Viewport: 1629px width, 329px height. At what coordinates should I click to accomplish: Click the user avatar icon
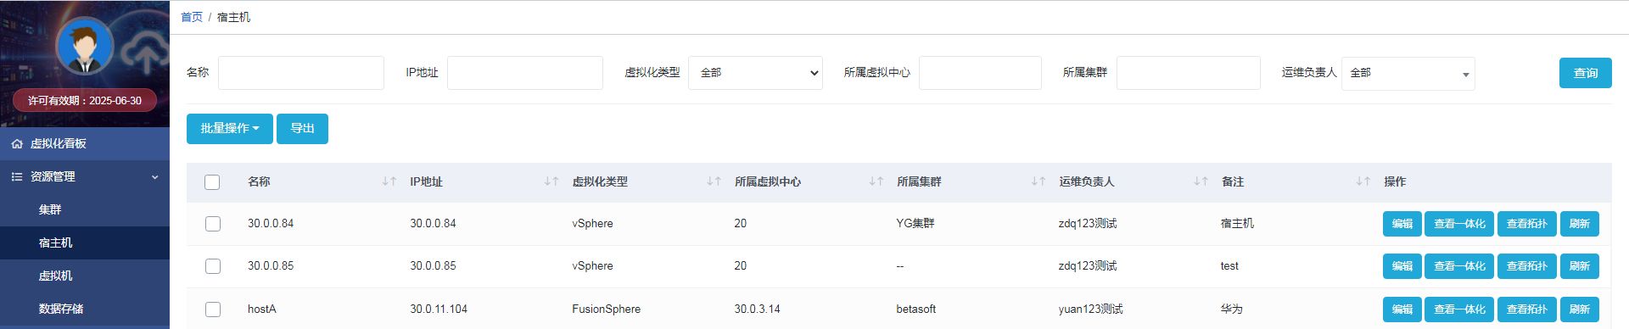[85, 45]
